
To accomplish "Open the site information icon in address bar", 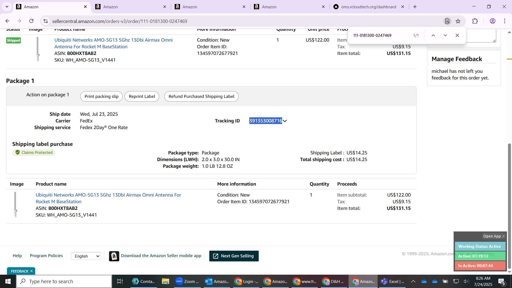I will [46, 21].
